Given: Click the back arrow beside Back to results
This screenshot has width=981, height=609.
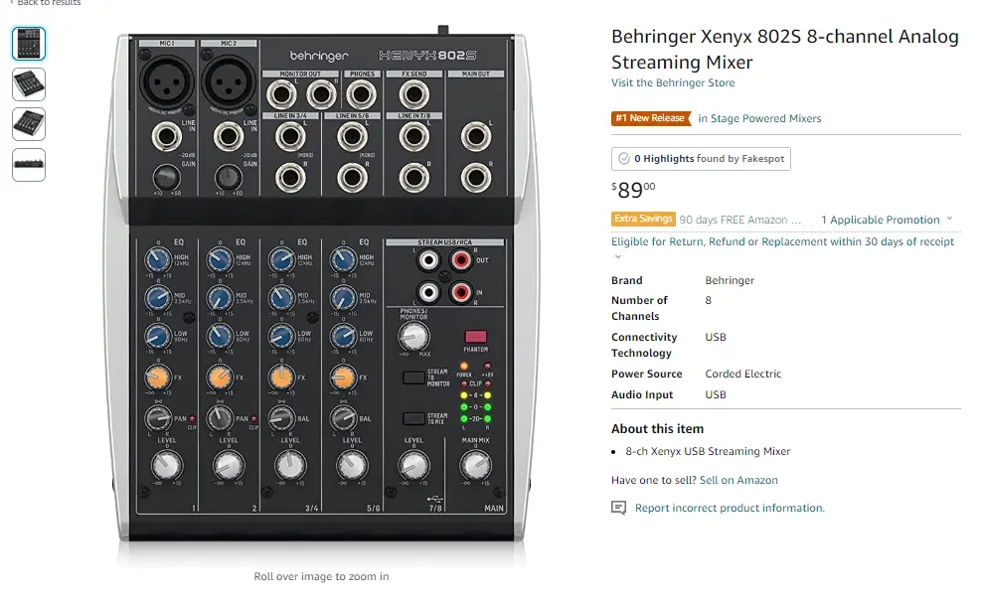Looking at the screenshot, I should (x=12, y=3).
